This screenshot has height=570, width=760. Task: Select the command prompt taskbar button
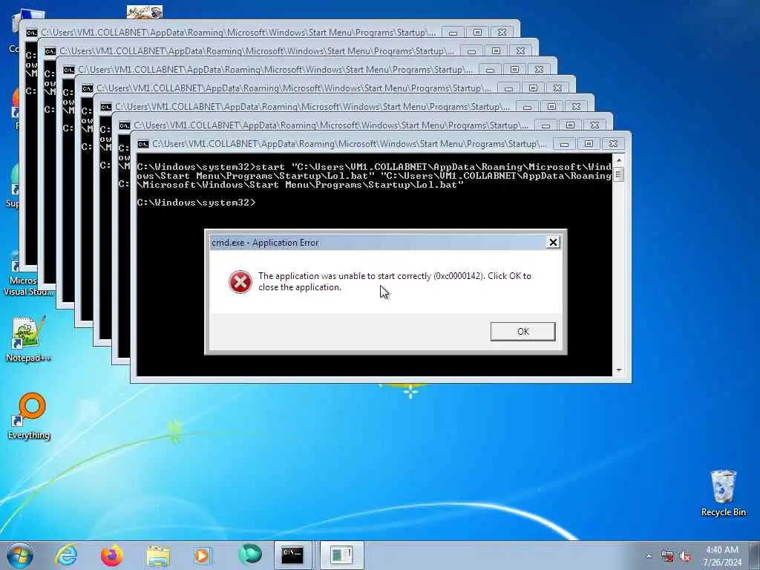pos(293,554)
